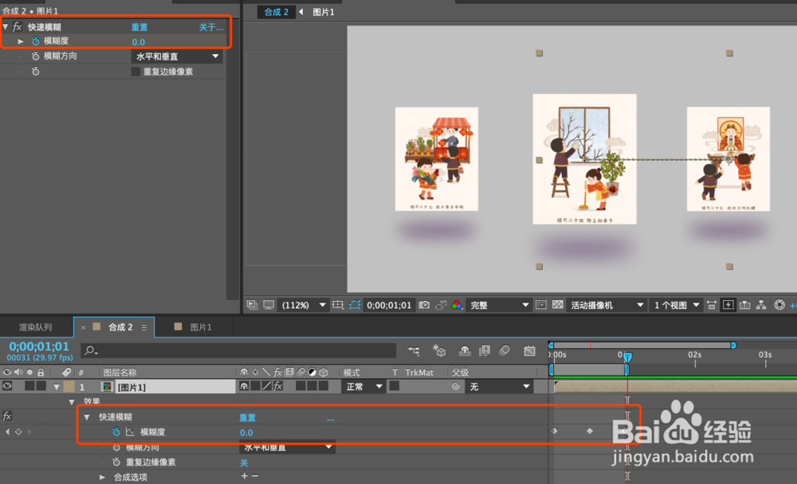Collapse the 快速模糊 group in timeline

coord(87,417)
